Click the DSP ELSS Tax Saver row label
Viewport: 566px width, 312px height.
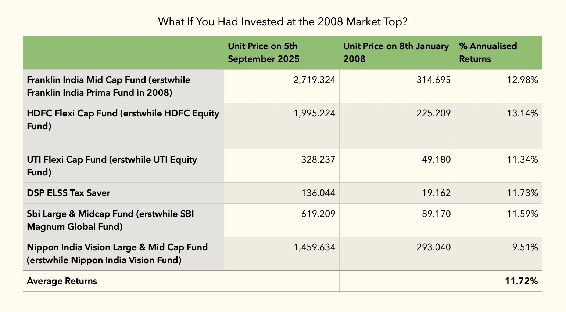point(68,193)
